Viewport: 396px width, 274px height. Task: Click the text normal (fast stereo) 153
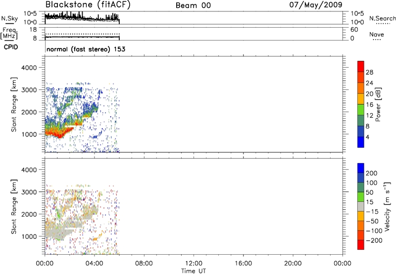86,49
